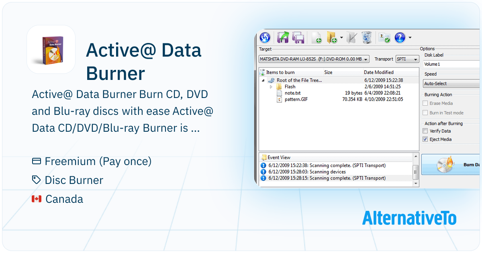Click the AlternativeTo logo
The height and width of the screenshot is (253, 482).
pyautogui.click(x=409, y=218)
